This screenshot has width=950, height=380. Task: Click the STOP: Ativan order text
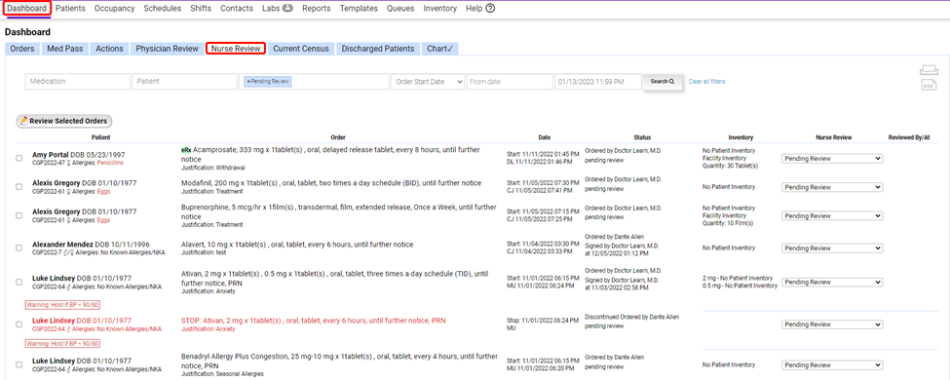(x=313, y=321)
